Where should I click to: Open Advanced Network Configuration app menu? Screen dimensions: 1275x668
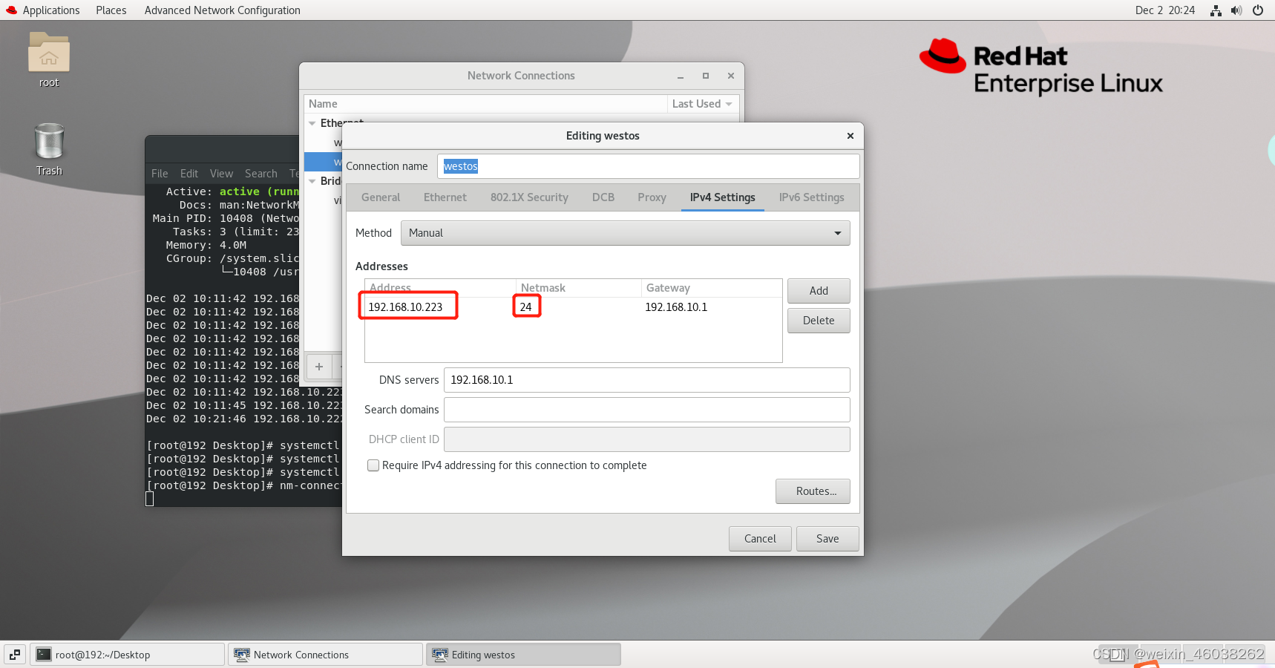pos(223,10)
